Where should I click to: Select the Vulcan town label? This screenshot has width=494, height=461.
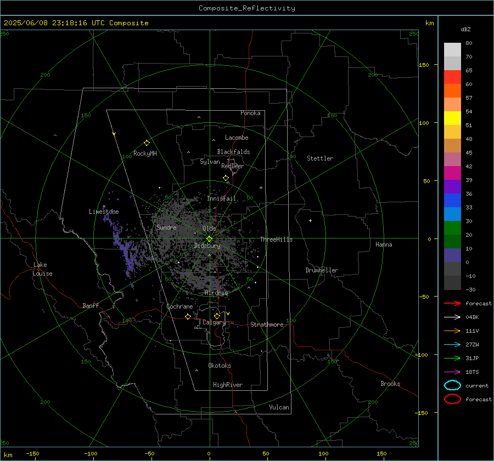click(x=279, y=407)
